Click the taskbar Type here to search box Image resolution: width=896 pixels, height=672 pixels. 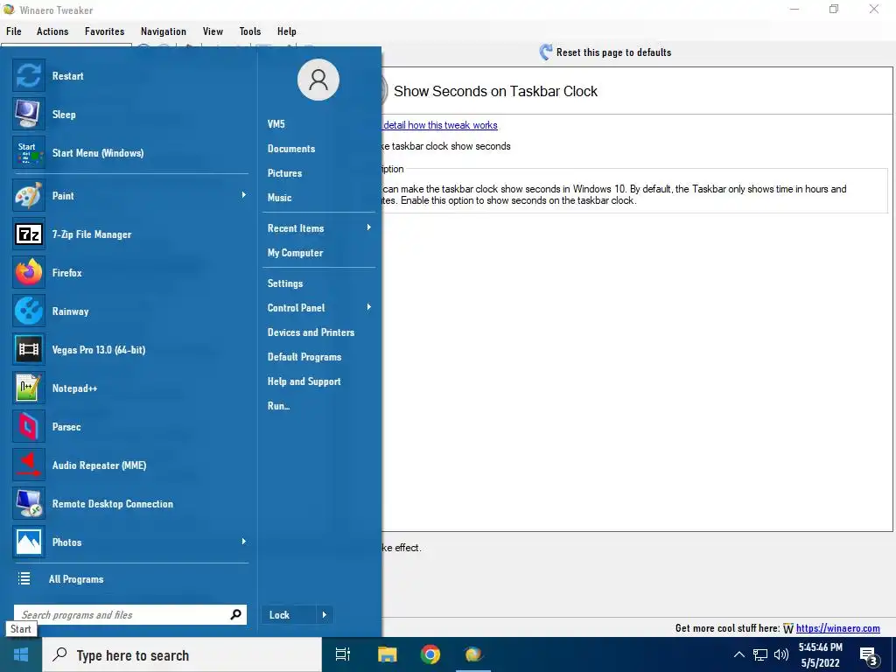pyautogui.click(x=182, y=654)
